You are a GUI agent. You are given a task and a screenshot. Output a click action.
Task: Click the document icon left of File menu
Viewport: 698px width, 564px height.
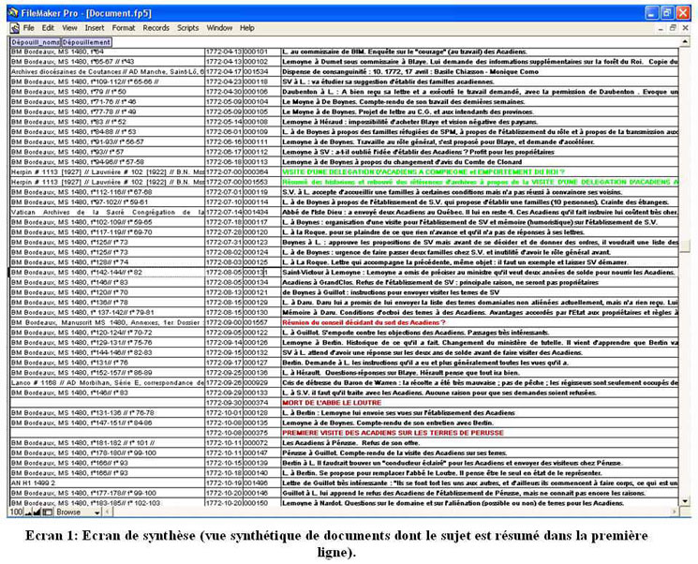[15, 28]
